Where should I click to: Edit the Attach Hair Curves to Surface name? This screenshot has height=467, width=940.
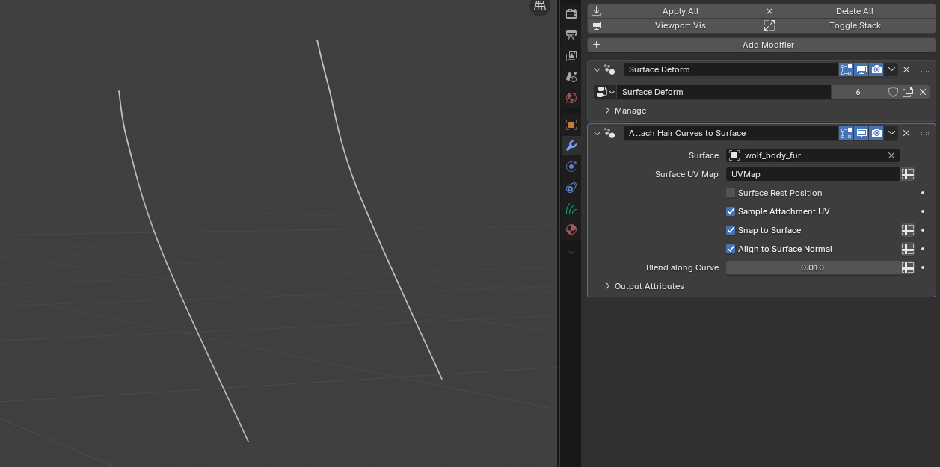coord(731,133)
